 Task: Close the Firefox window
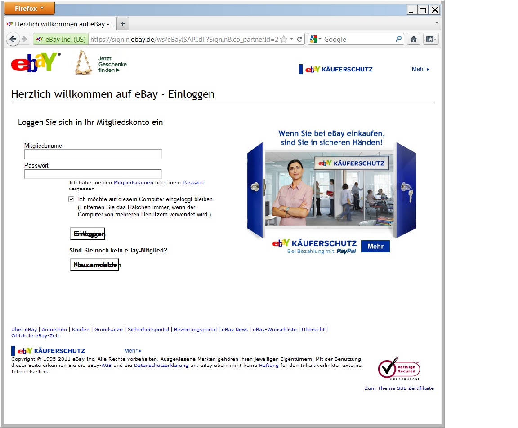point(435,10)
